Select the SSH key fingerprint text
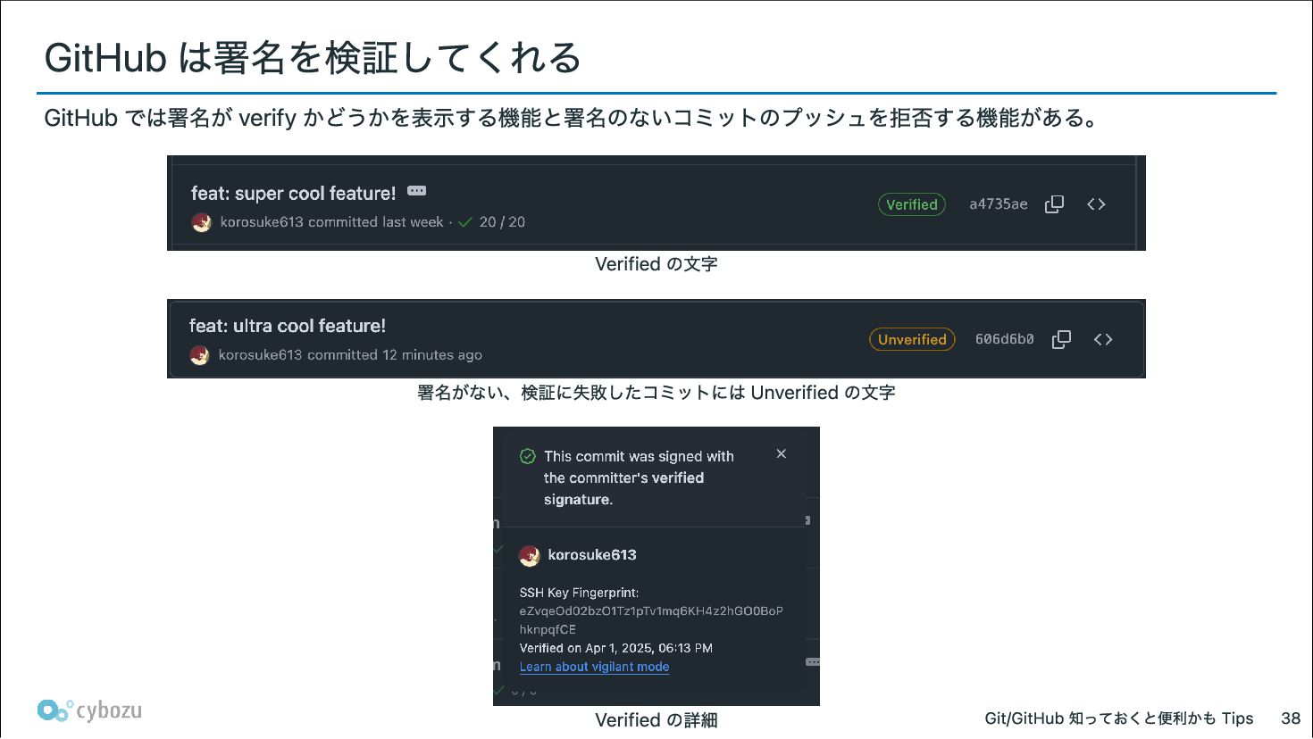The width and height of the screenshot is (1313, 739). click(x=651, y=620)
